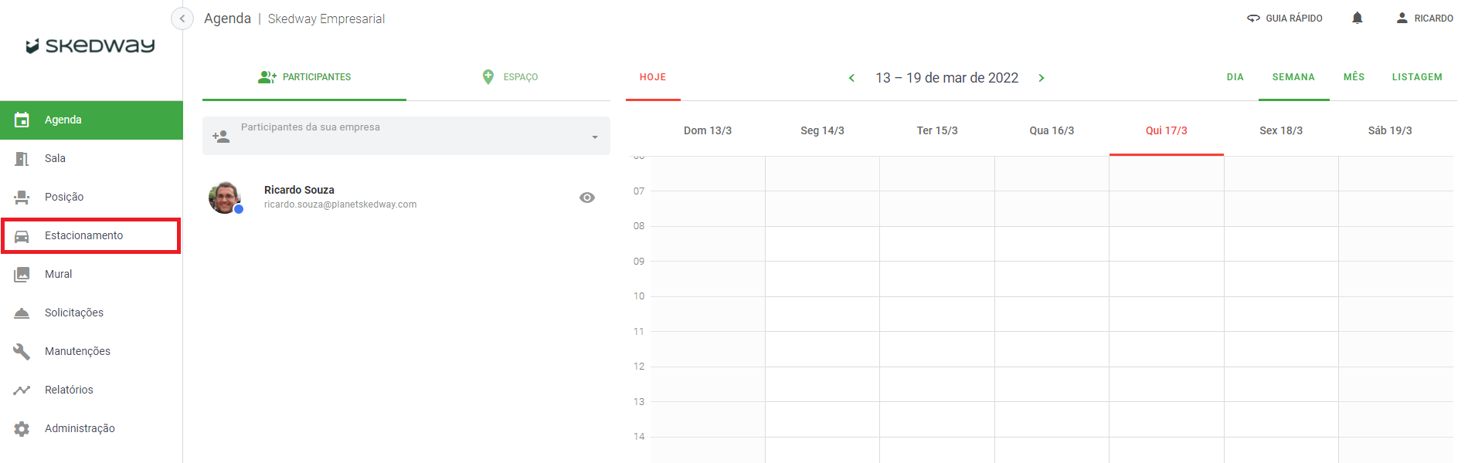Open Relatórios chart icon

click(x=22, y=390)
